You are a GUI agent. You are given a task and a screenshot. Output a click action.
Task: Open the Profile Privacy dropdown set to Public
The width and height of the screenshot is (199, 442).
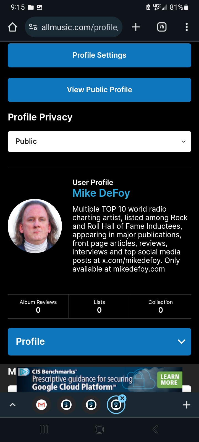(x=99, y=141)
